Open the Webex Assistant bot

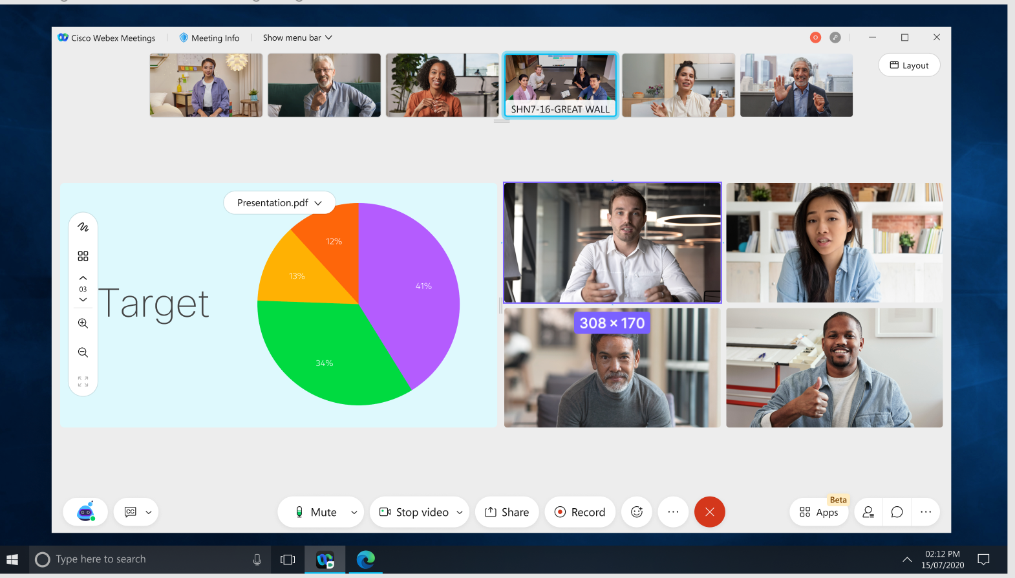coord(85,511)
